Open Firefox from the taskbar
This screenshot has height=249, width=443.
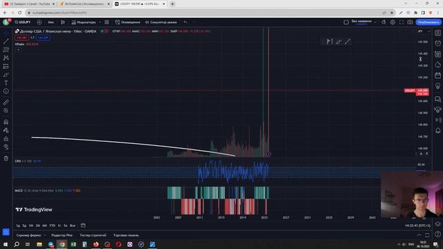[x=96, y=244]
